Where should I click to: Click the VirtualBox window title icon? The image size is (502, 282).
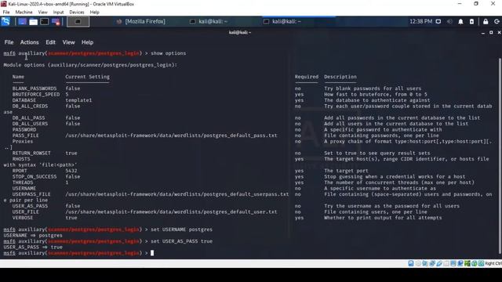pos(3,4)
